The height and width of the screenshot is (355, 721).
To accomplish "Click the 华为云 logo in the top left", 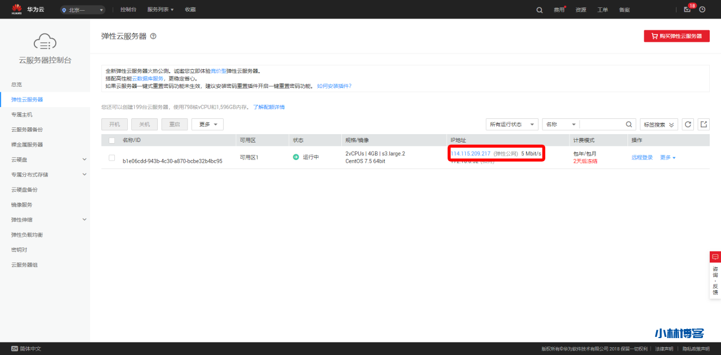I will coord(27,9).
